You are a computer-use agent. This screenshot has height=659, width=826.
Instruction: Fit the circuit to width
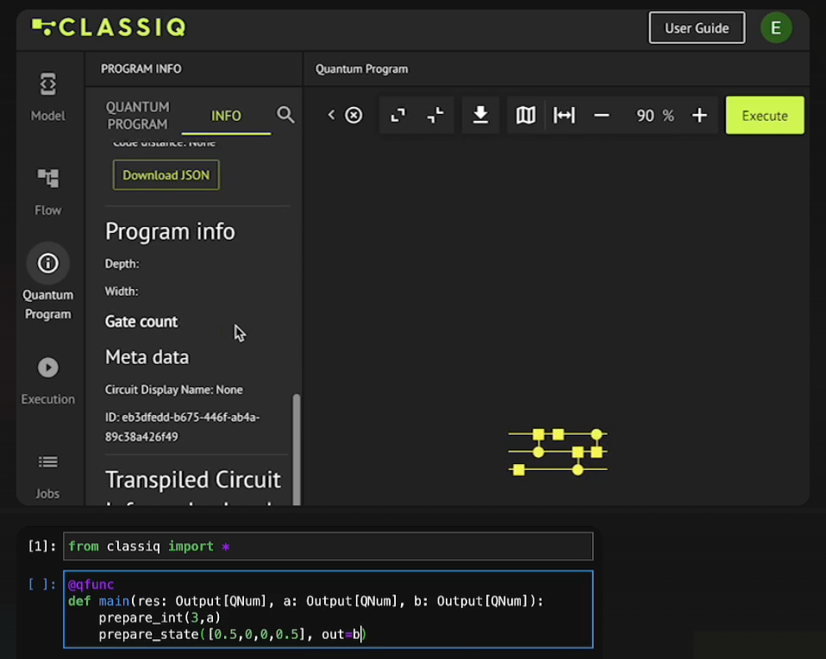[564, 115]
